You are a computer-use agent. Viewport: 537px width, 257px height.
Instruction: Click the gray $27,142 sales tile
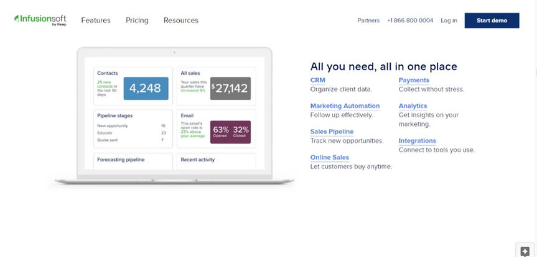tap(230, 89)
